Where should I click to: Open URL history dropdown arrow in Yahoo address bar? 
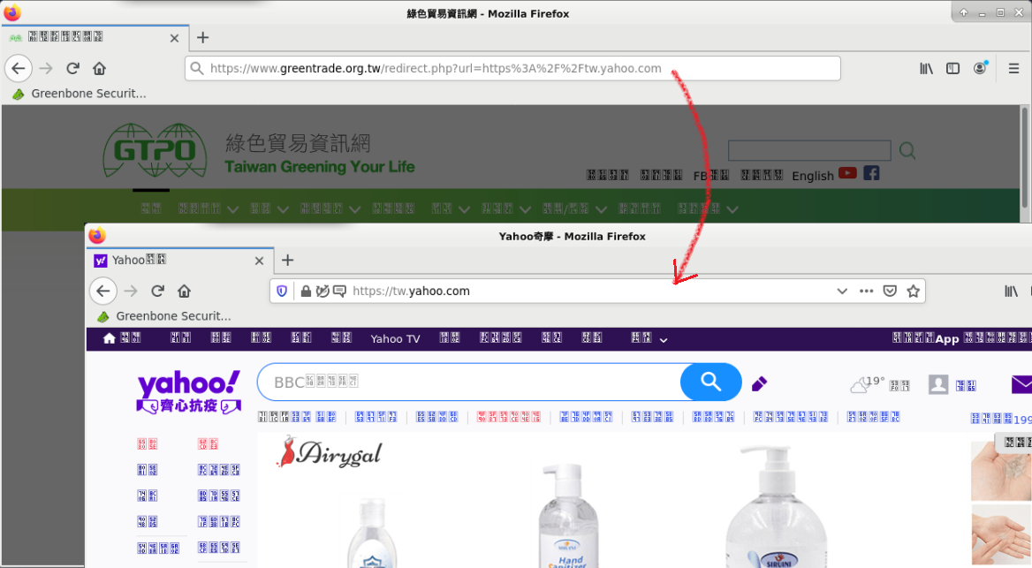coord(842,291)
